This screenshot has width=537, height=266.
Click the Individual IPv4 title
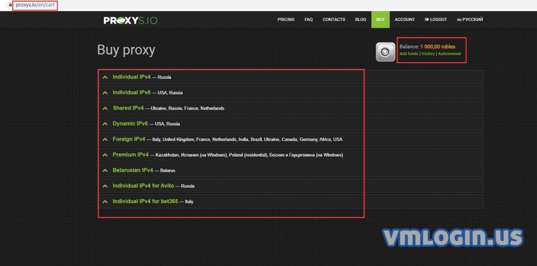132,77
